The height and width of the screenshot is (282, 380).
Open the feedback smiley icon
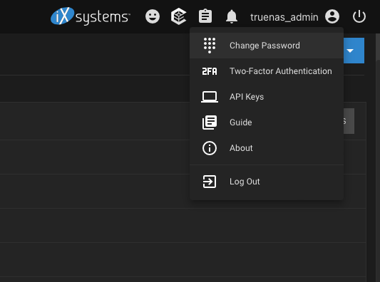point(153,16)
